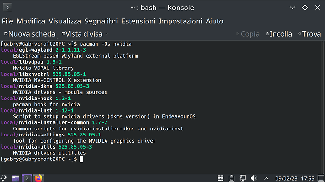The height and width of the screenshot is (182, 325).
Task: Close the Konsole window
Action: 317,8
